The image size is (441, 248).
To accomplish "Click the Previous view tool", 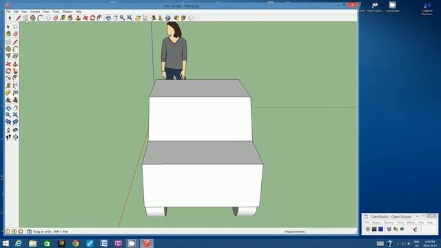I will (x=8, y=122).
